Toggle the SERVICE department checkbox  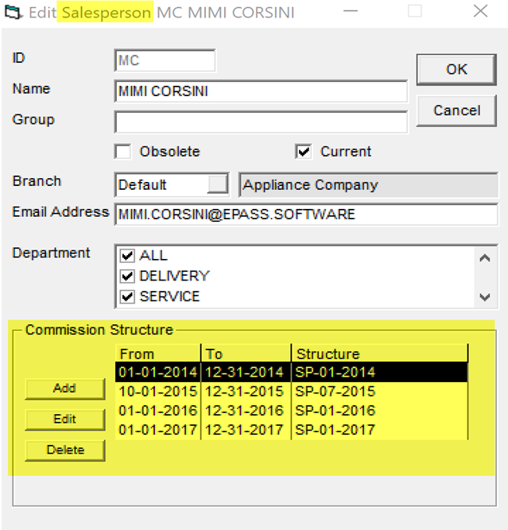127,296
